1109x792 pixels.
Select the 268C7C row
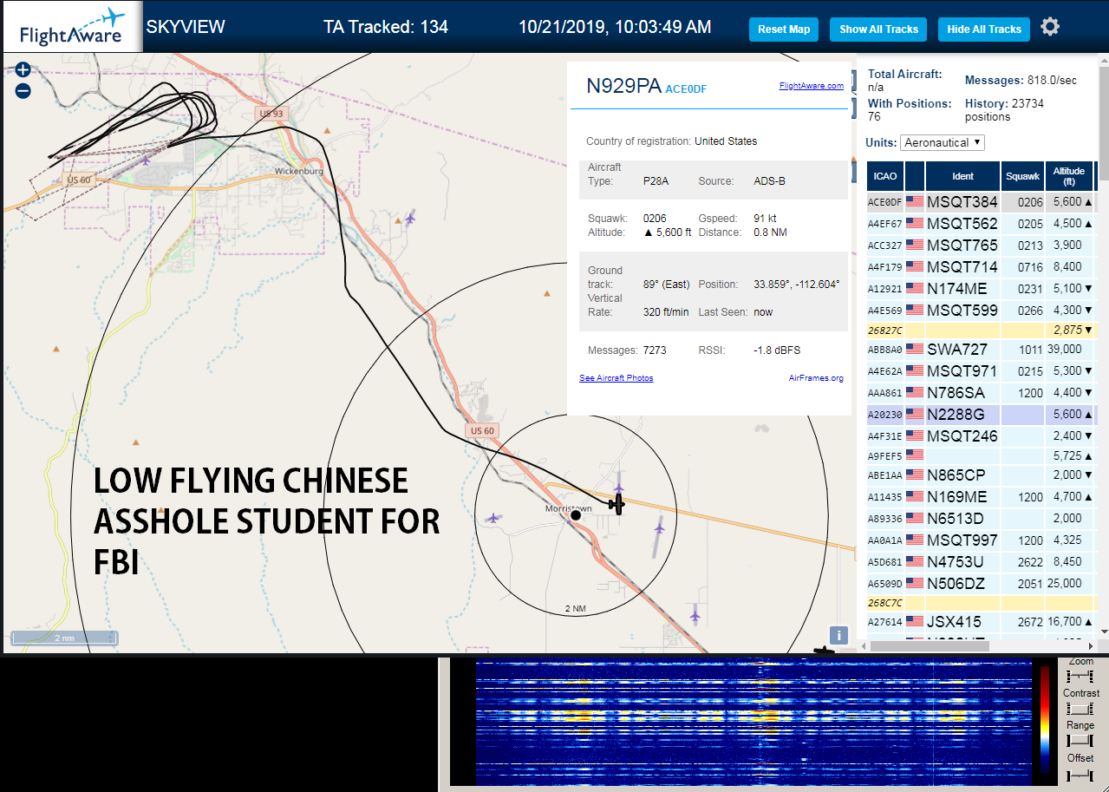[x=981, y=602]
